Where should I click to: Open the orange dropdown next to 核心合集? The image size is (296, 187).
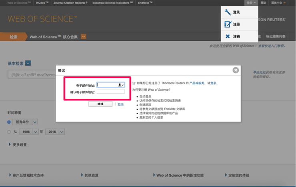pyautogui.click(x=84, y=36)
